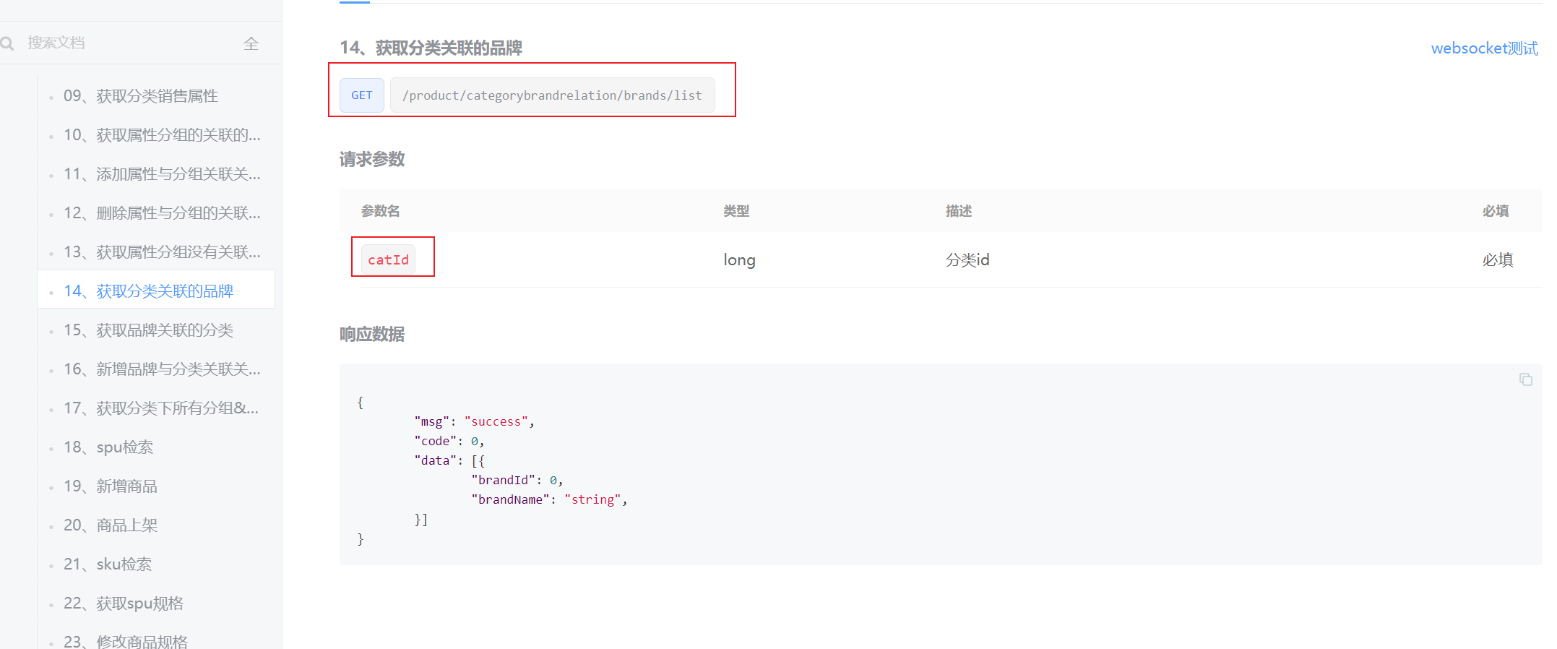Screen dimensions: 1557x649
Task: Click the 分类id description cell
Action: tap(967, 260)
